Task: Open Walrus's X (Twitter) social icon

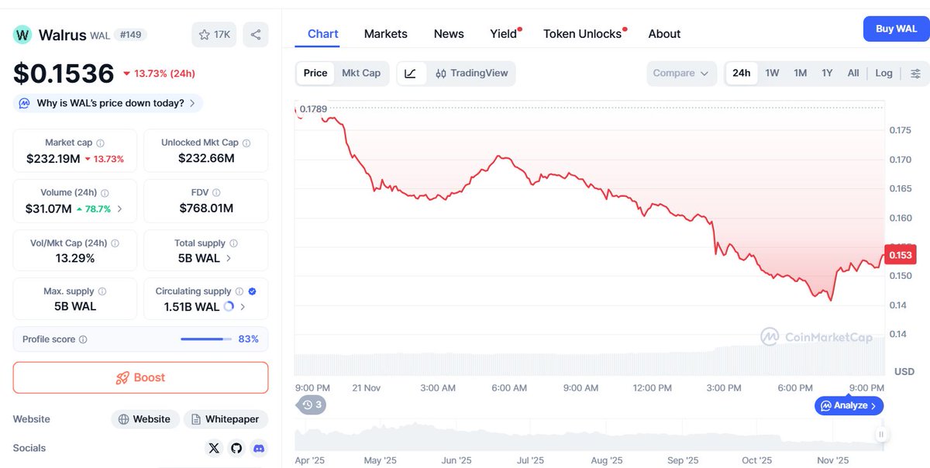Action: [214, 448]
